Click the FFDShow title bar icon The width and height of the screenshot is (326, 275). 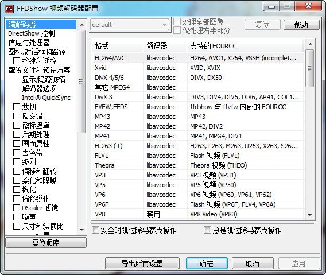coord(9,9)
